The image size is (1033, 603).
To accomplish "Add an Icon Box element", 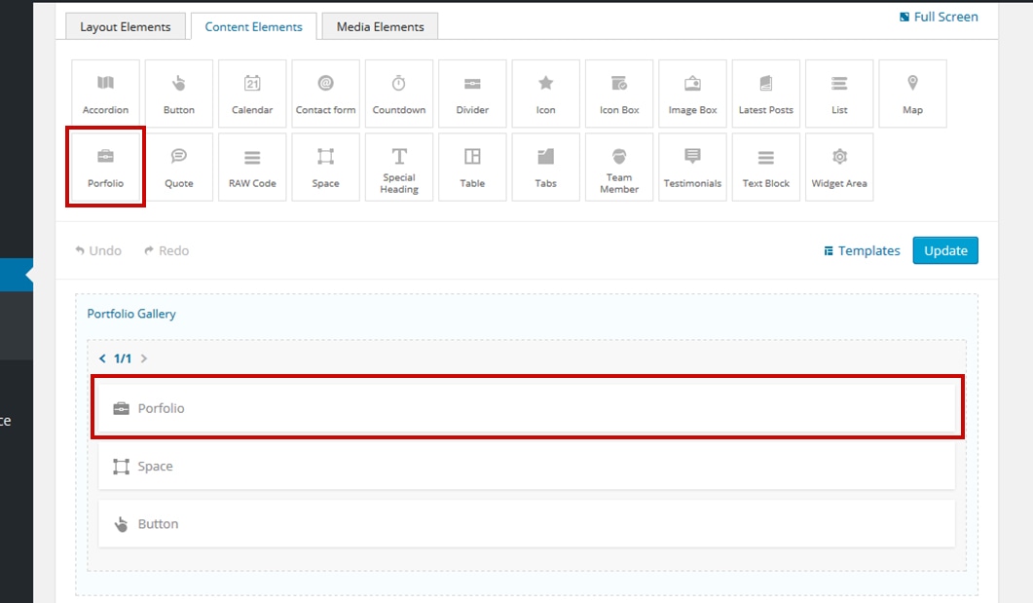I will pyautogui.click(x=619, y=94).
